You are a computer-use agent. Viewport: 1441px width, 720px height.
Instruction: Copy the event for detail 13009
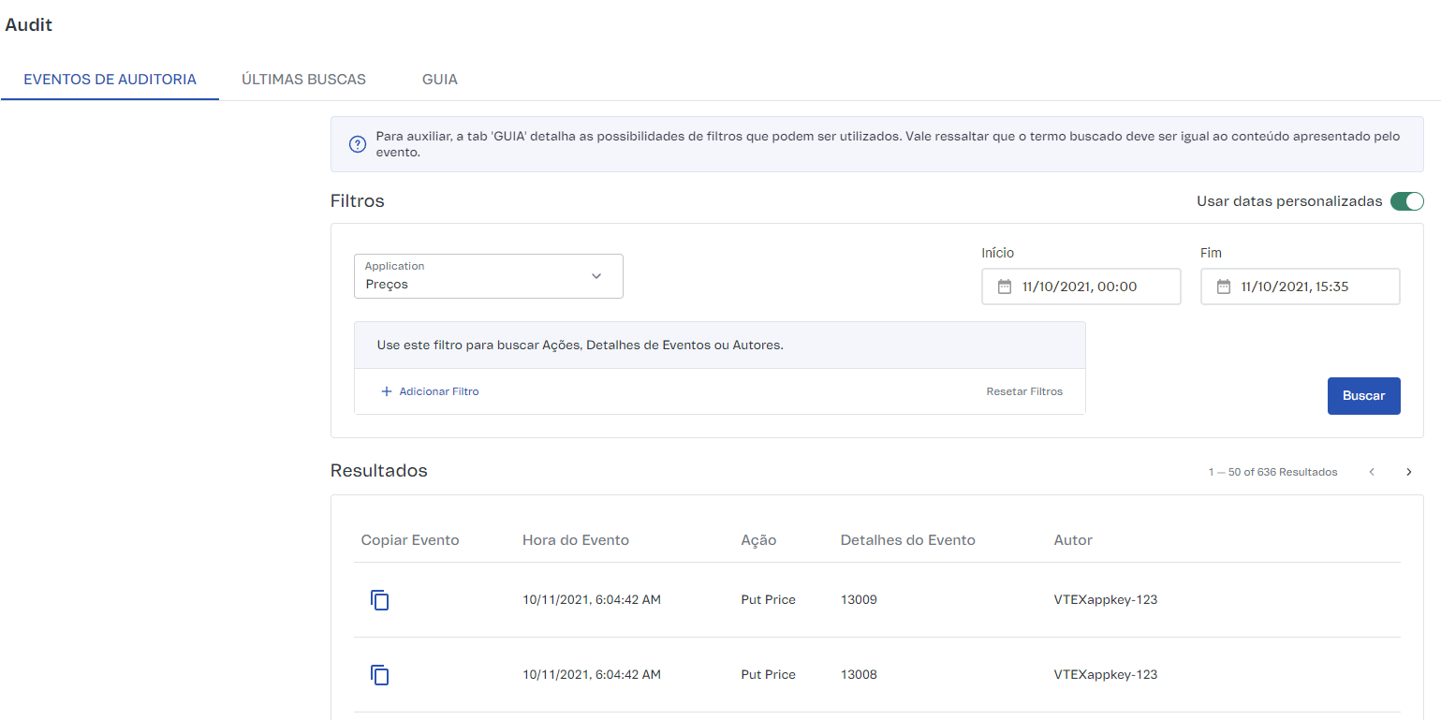pos(379,600)
